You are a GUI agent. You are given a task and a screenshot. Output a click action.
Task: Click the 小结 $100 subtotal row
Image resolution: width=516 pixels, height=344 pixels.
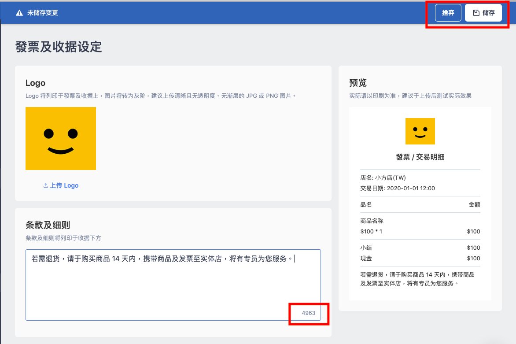point(420,248)
